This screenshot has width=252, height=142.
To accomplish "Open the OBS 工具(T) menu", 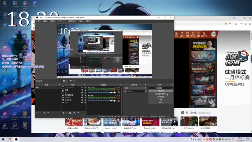I will pos(81,21).
